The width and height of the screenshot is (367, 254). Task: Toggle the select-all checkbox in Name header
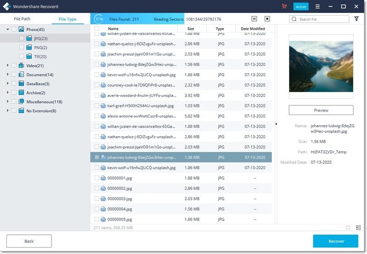97,28
